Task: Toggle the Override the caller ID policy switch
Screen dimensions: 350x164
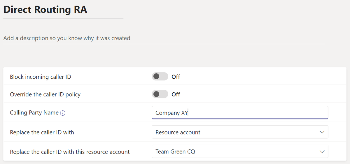Action: (160, 94)
